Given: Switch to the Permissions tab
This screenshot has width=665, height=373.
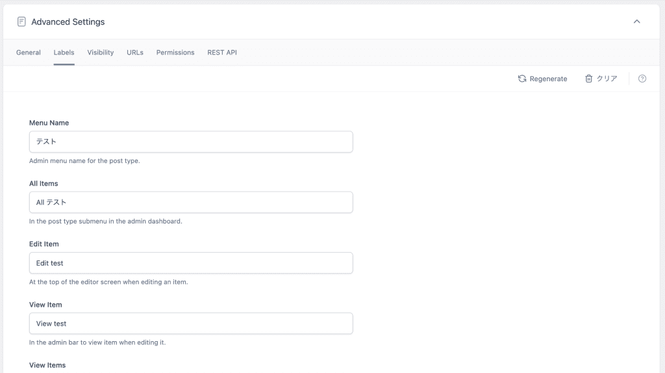Looking at the screenshot, I should click(x=175, y=53).
